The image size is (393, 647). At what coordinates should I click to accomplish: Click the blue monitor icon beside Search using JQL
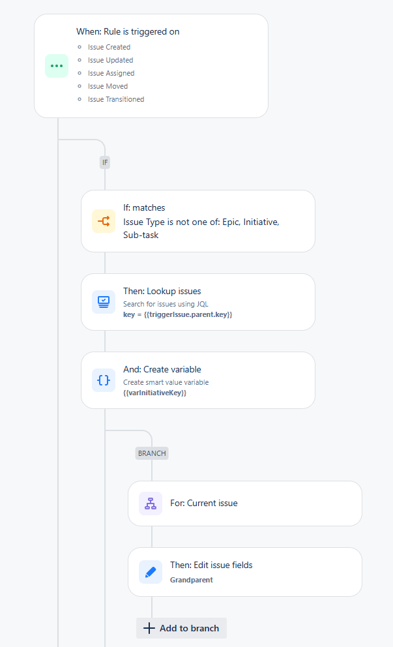(103, 301)
